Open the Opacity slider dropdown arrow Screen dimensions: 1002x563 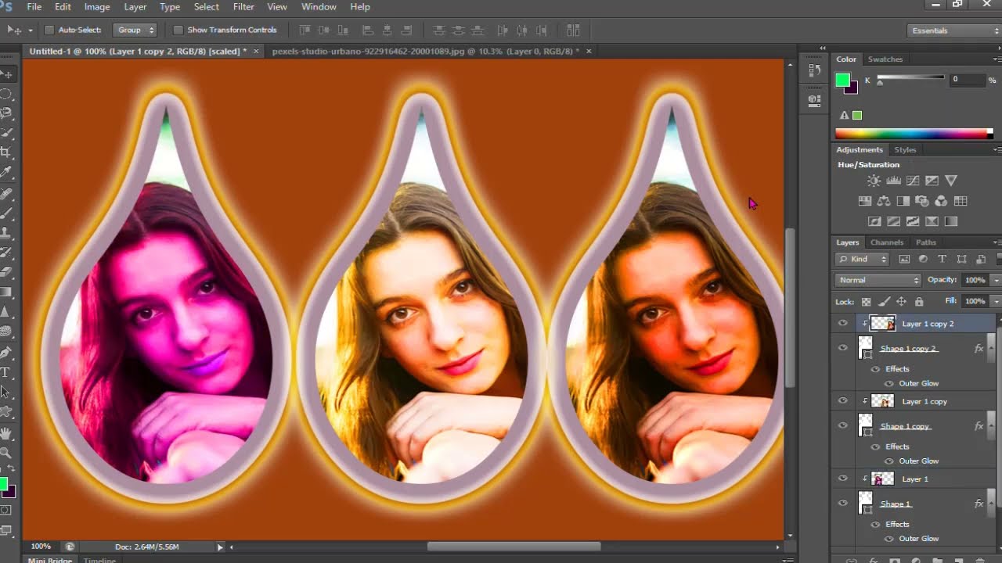pyautogui.click(x=996, y=280)
